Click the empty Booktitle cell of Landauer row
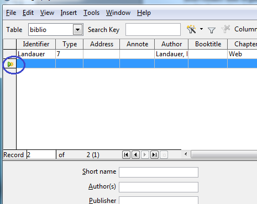 [x=208, y=54]
